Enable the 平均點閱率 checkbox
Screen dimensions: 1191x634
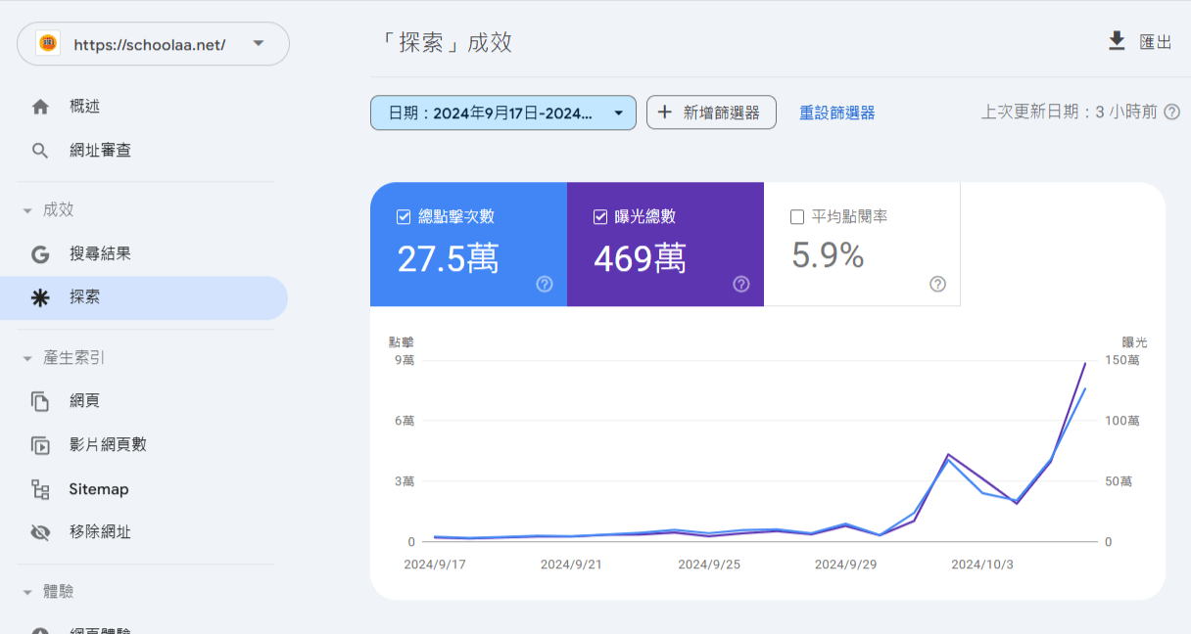pos(797,217)
